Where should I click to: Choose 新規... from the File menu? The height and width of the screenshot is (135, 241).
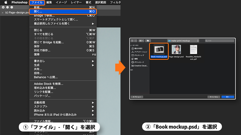click(x=63, y=7)
